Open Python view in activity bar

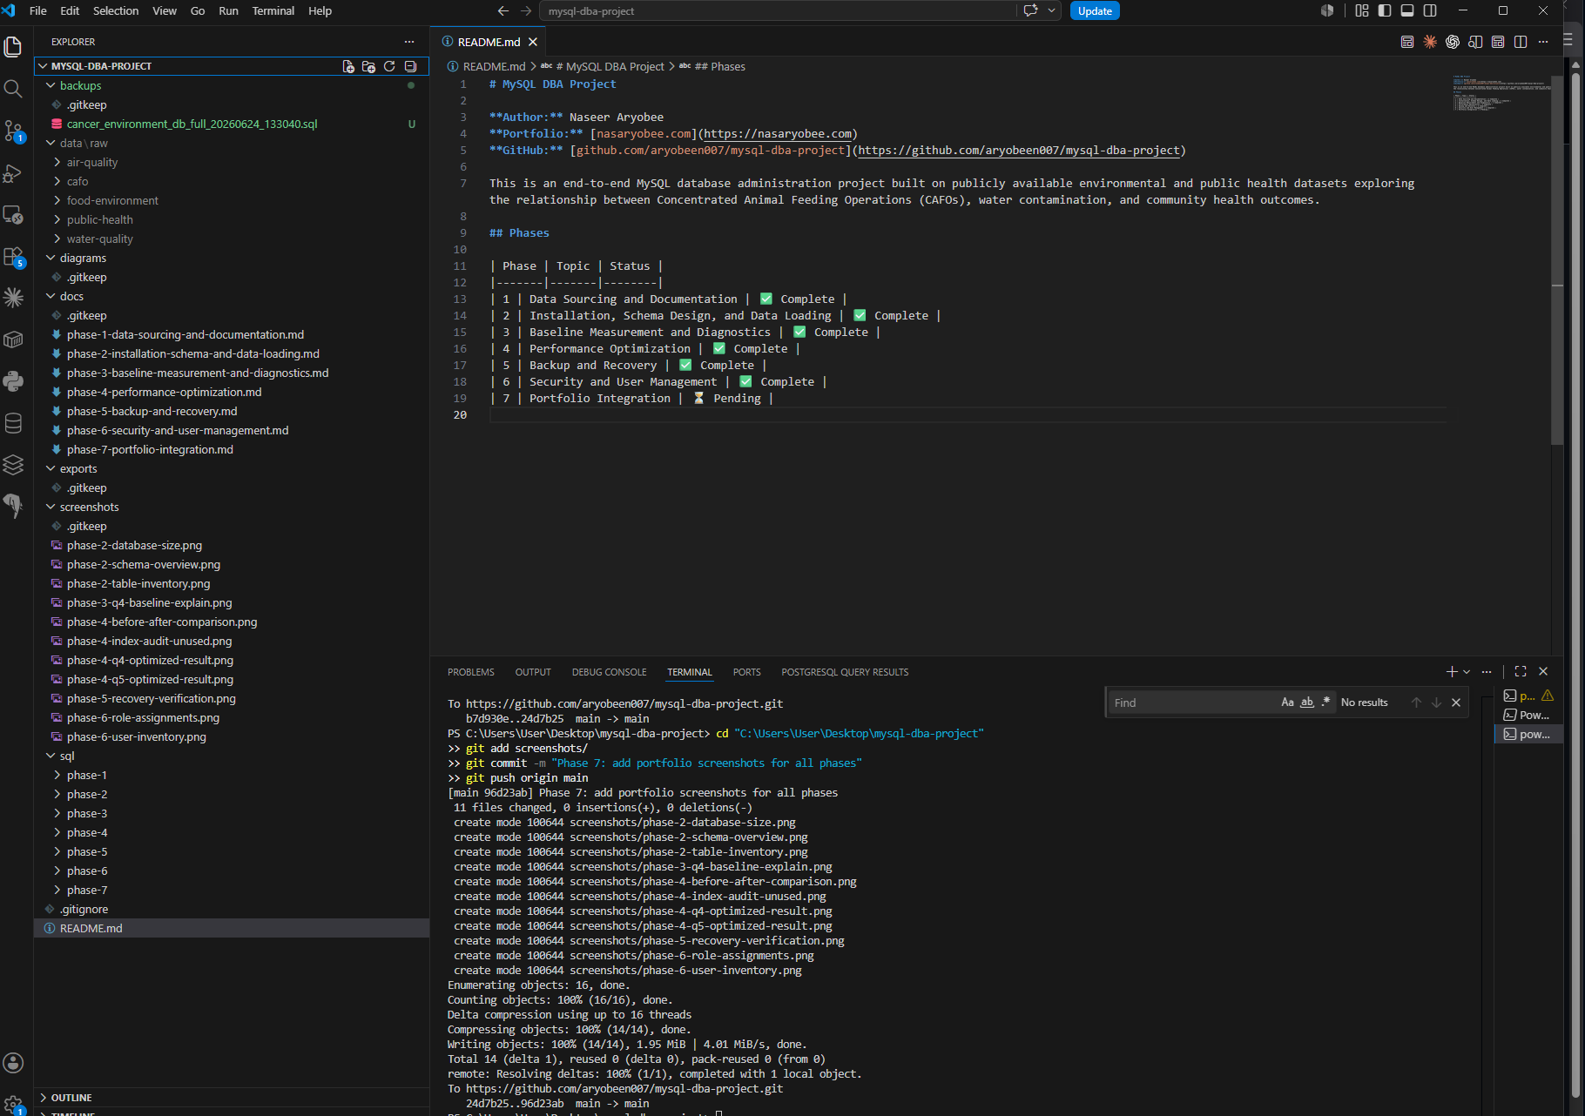pos(13,381)
